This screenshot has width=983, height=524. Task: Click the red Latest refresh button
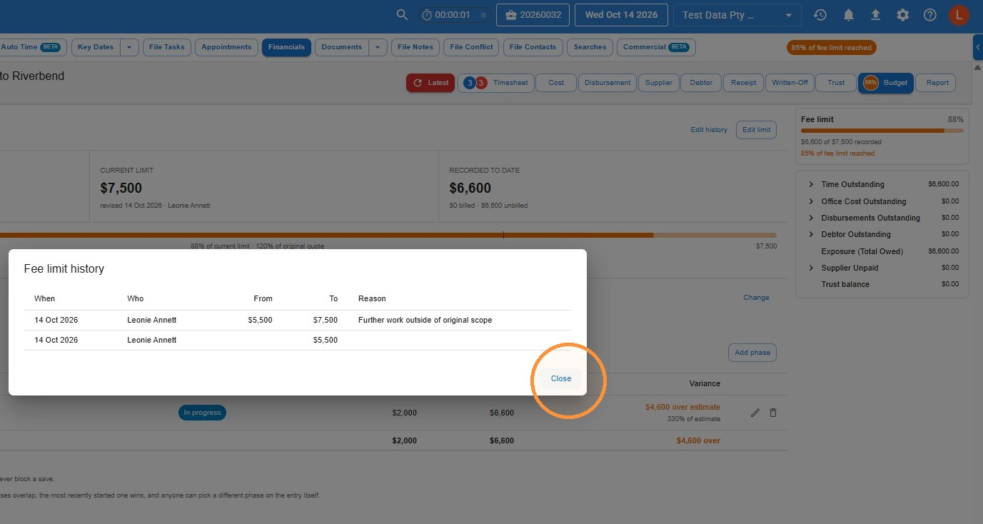click(430, 83)
